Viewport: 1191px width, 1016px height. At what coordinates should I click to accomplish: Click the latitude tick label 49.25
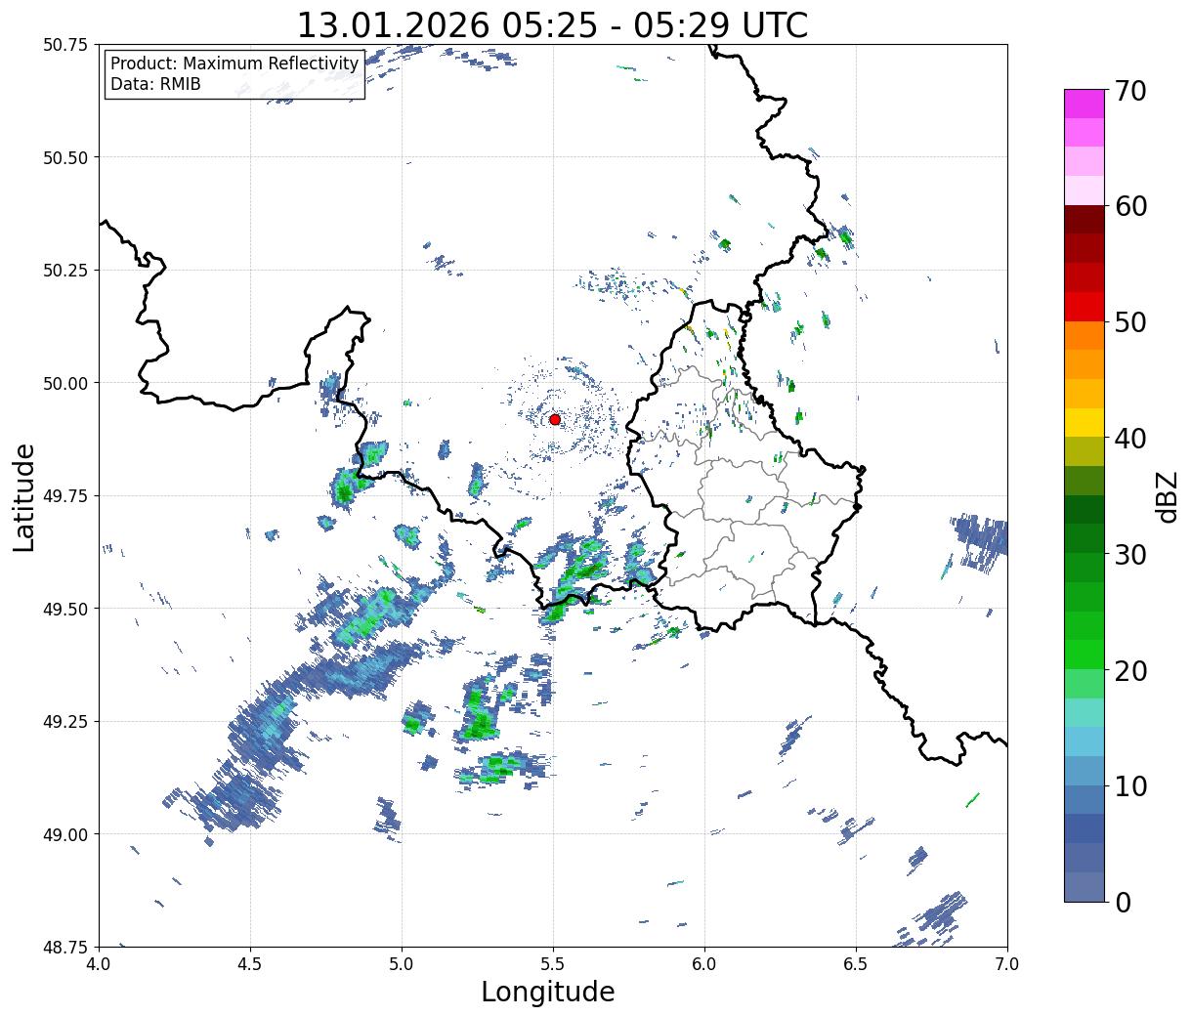pyautogui.click(x=65, y=722)
